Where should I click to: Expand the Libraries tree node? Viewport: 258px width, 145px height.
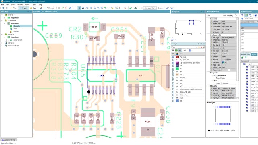coord(2,43)
